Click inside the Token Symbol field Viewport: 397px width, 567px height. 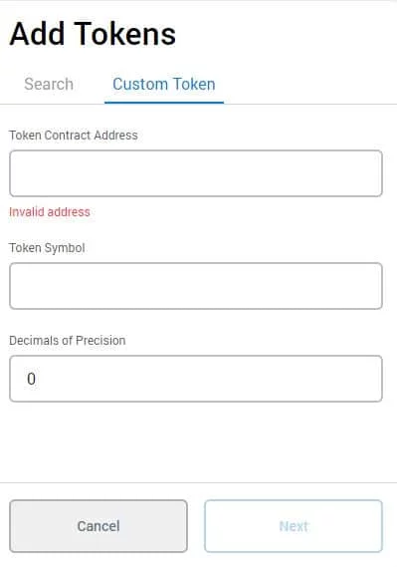196,286
